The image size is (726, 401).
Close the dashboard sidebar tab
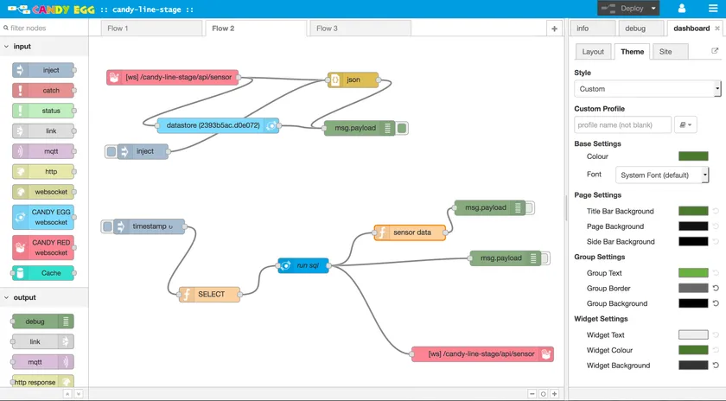[717, 29]
